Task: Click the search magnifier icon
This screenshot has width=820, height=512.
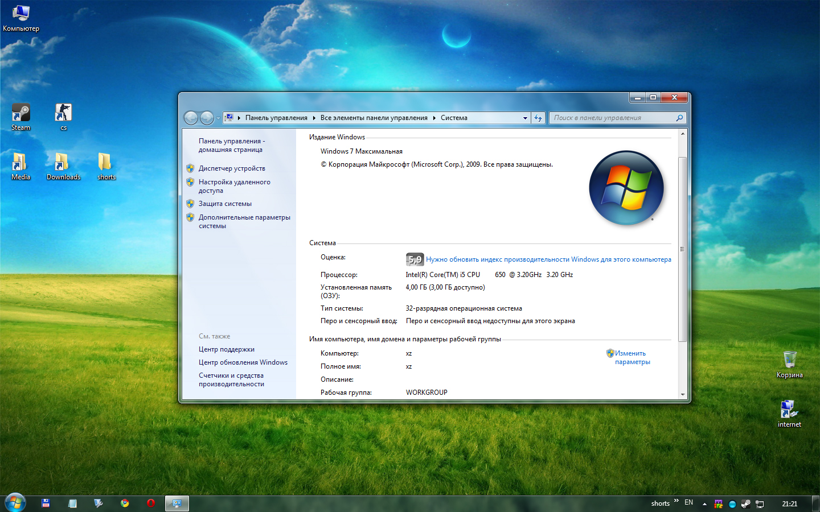Action: tap(679, 118)
